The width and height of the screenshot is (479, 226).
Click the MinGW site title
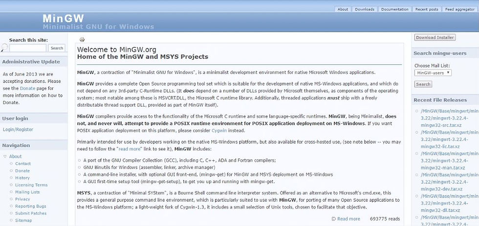(63, 19)
